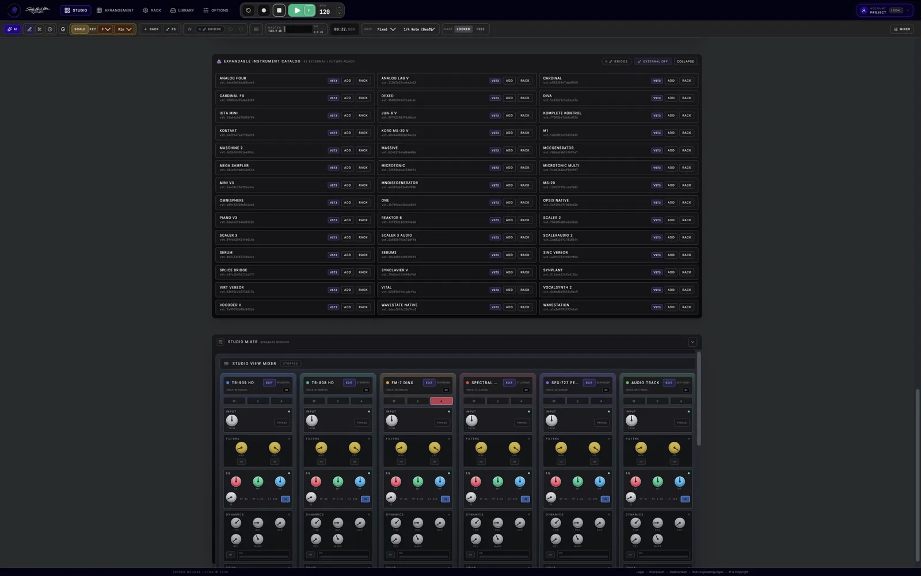Click the Studio Mixer panel sliders icon

tap(220, 342)
